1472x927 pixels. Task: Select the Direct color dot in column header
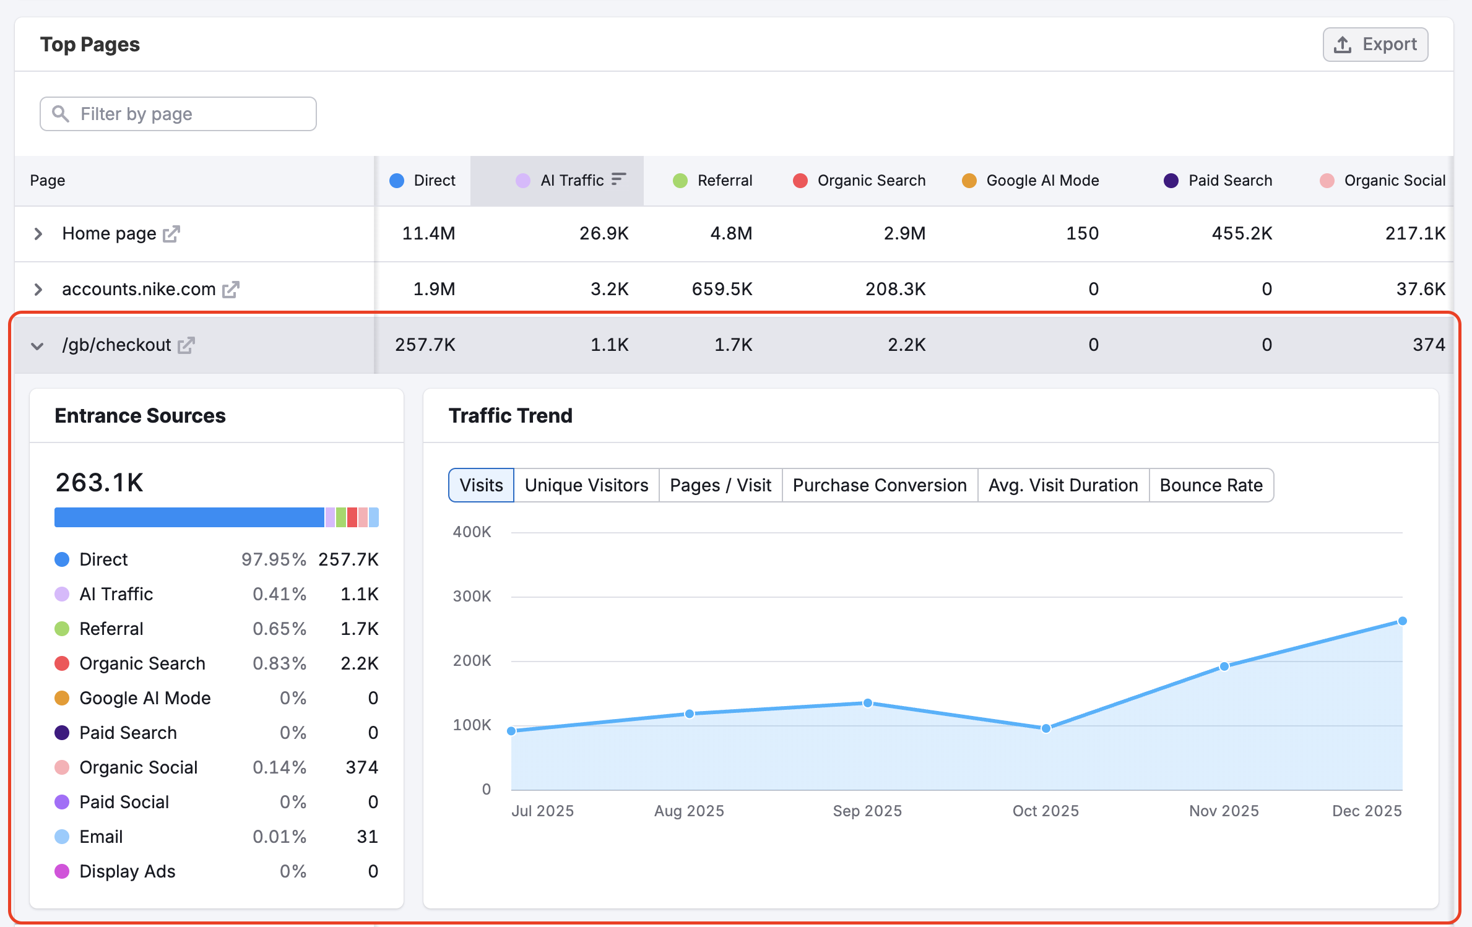[397, 180]
